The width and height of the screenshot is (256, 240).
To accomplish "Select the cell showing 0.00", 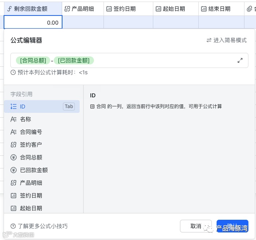I will coord(33,22).
